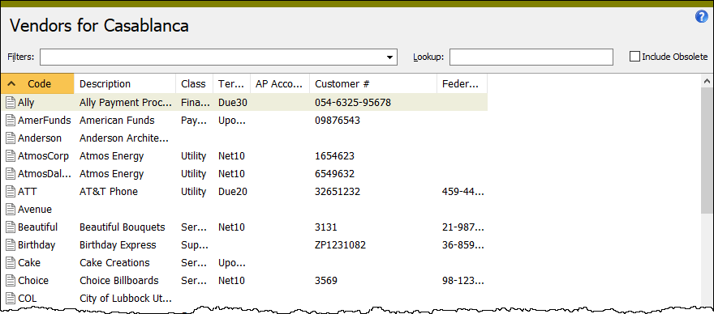Click the document icon beside COL
Screen dimensions: 714x314
(x=11, y=298)
